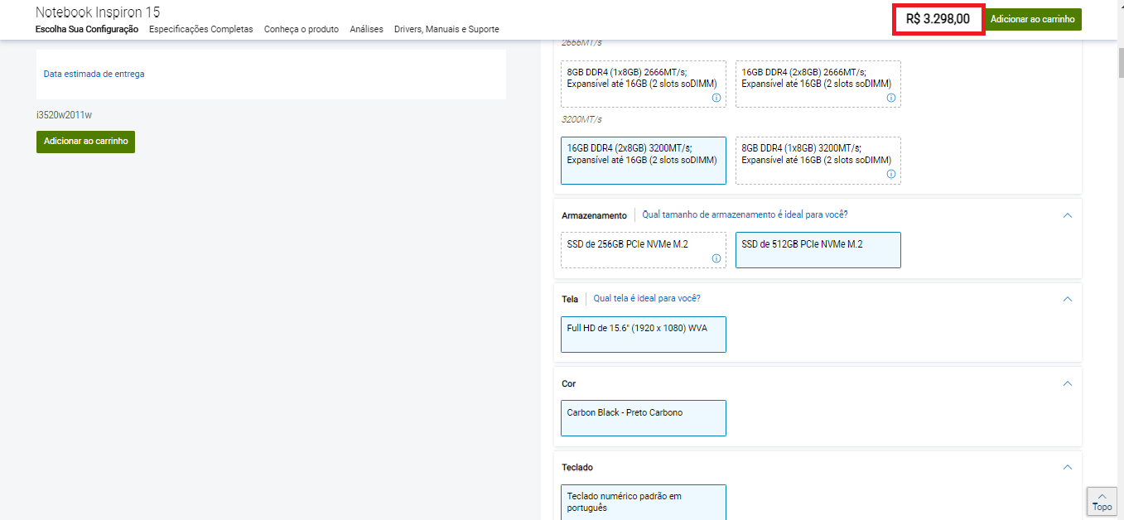Click the R$ 3.298,00 price
The height and width of the screenshot is (520, 1124).
tap(938, 18)
